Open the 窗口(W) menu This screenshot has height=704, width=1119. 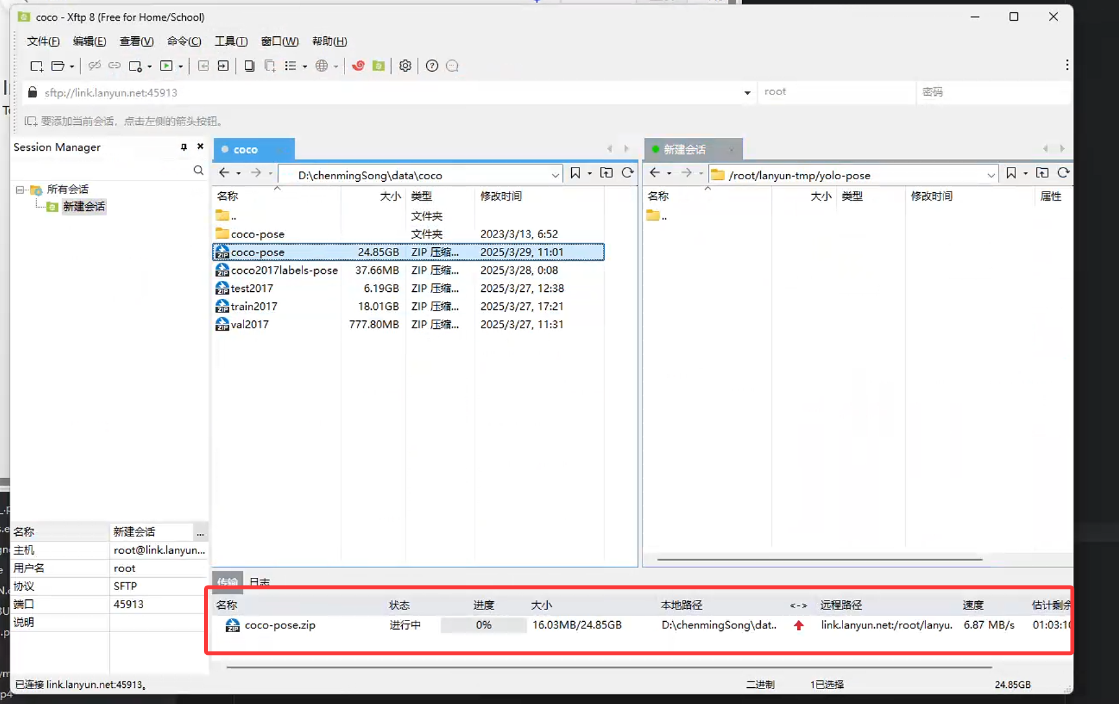click(x=280, y=41)
